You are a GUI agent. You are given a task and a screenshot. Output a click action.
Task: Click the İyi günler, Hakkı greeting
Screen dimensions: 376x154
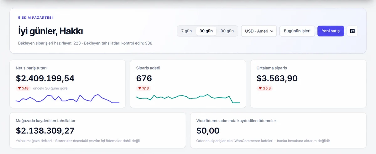(50, 31)
